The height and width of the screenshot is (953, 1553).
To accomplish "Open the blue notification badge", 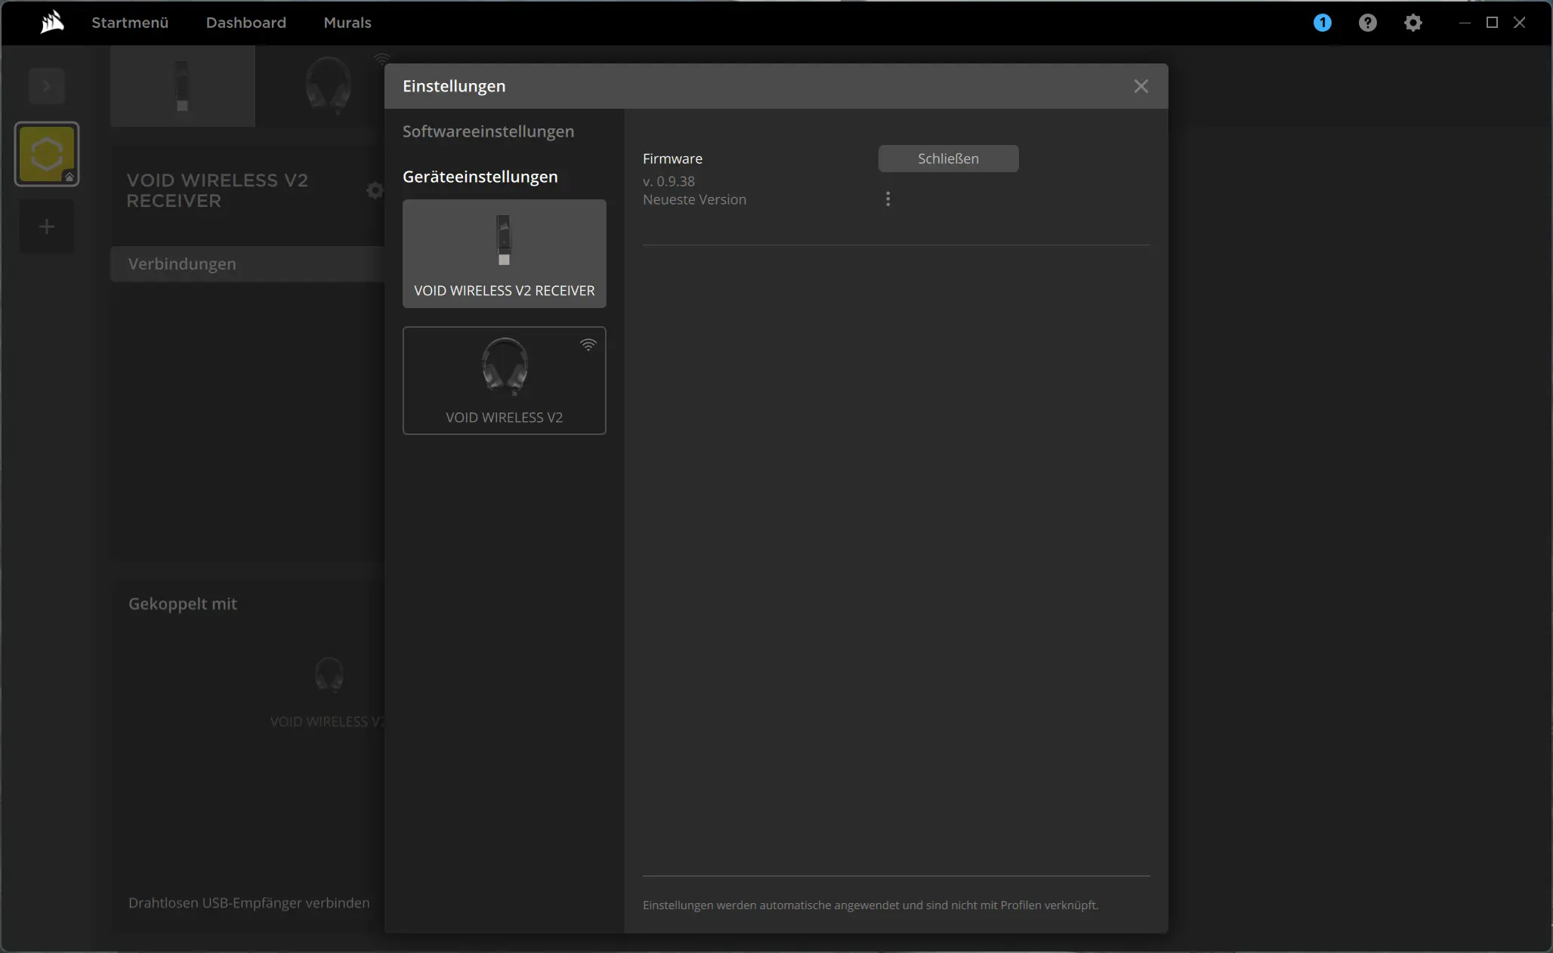I will [1322, 23].
